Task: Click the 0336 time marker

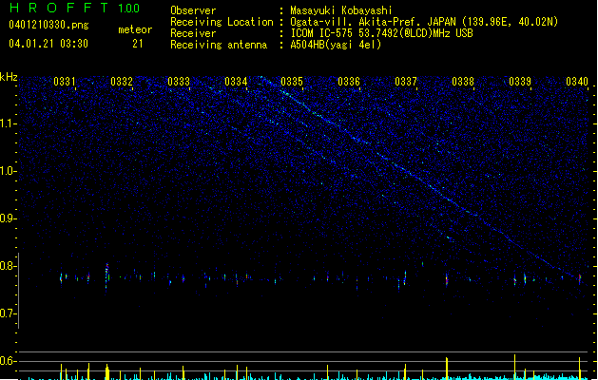Action: coord(349,82)
